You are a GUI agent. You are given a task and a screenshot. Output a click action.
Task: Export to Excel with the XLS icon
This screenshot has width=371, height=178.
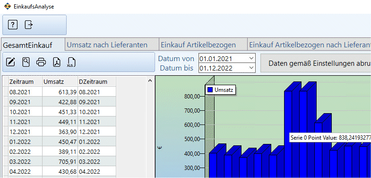71,62
